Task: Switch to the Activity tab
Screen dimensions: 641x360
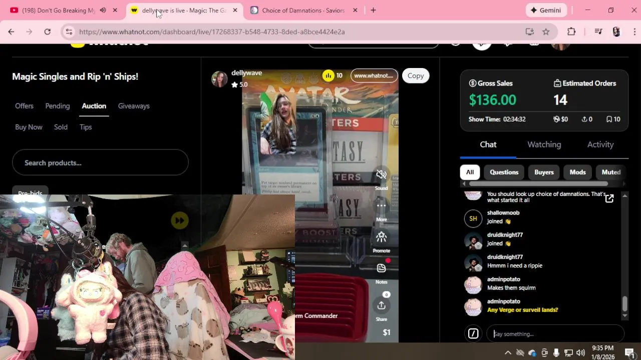Action: tap(600, 144)
